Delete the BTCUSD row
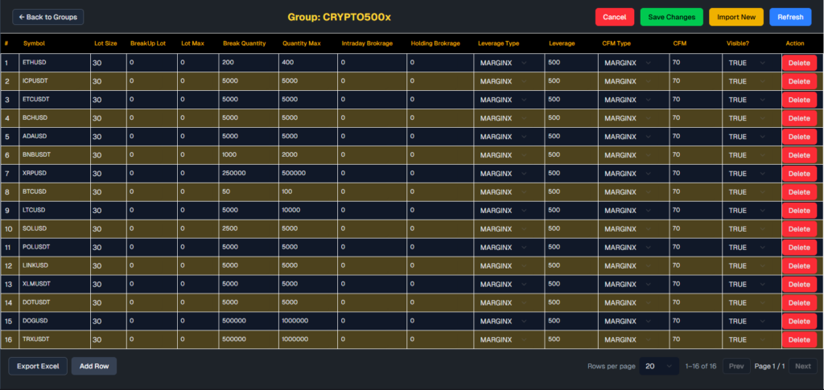This screenshot has height=390, width=824. [x=798, y=192]
